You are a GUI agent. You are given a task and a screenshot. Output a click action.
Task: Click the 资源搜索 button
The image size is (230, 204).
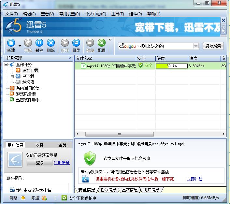point(213,46)
